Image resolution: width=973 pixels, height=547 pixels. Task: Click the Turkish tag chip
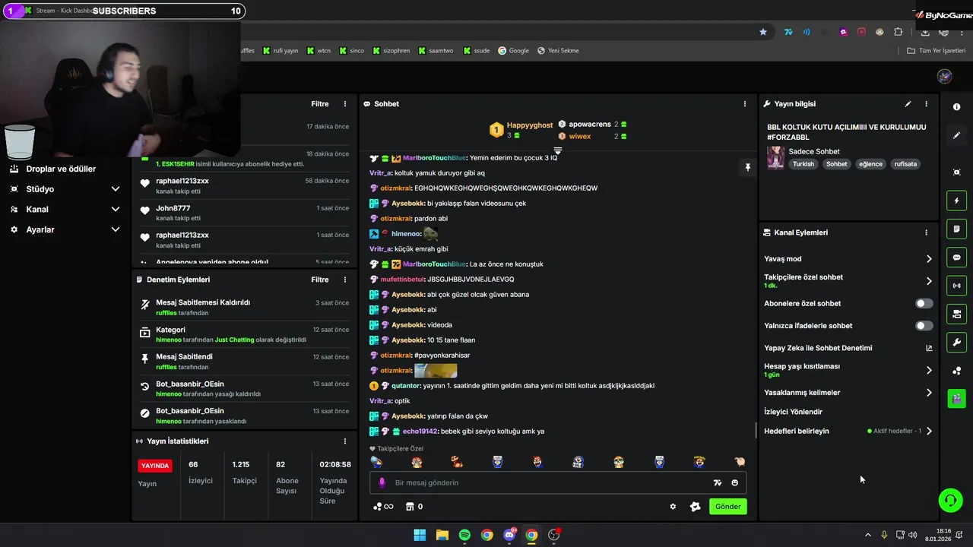click(803, 164)
